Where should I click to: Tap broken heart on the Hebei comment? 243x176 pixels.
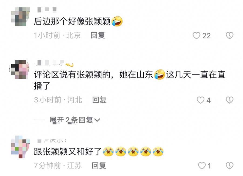230,100
